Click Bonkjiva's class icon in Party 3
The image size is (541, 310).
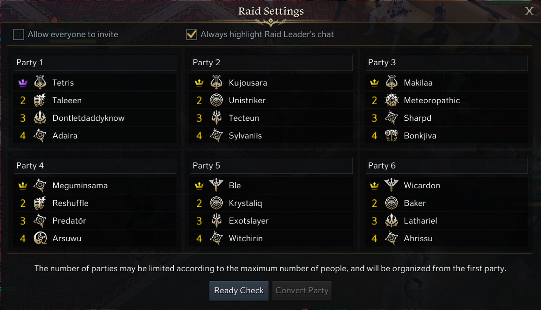click(392, 136)
